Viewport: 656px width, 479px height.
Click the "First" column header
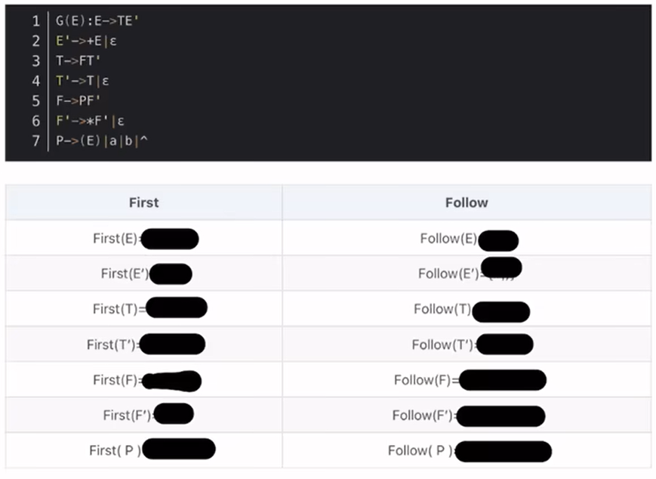(143, 202)
